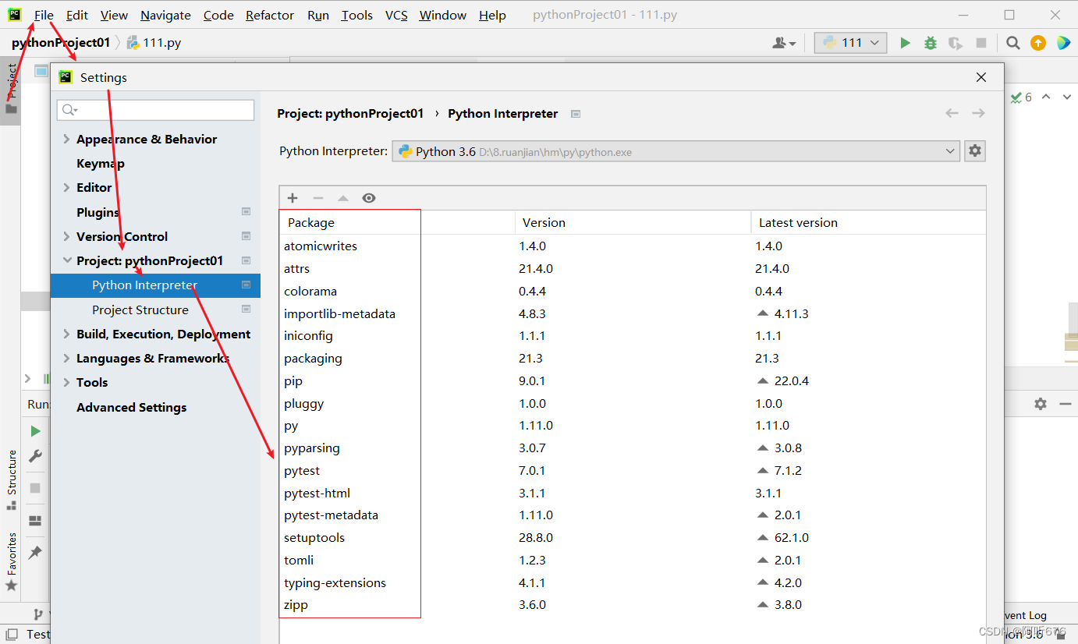
Task: Type in the settings search field
Action: click(154, 110)
